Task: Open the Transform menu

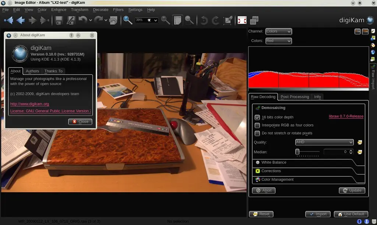Action: (80, 10)
